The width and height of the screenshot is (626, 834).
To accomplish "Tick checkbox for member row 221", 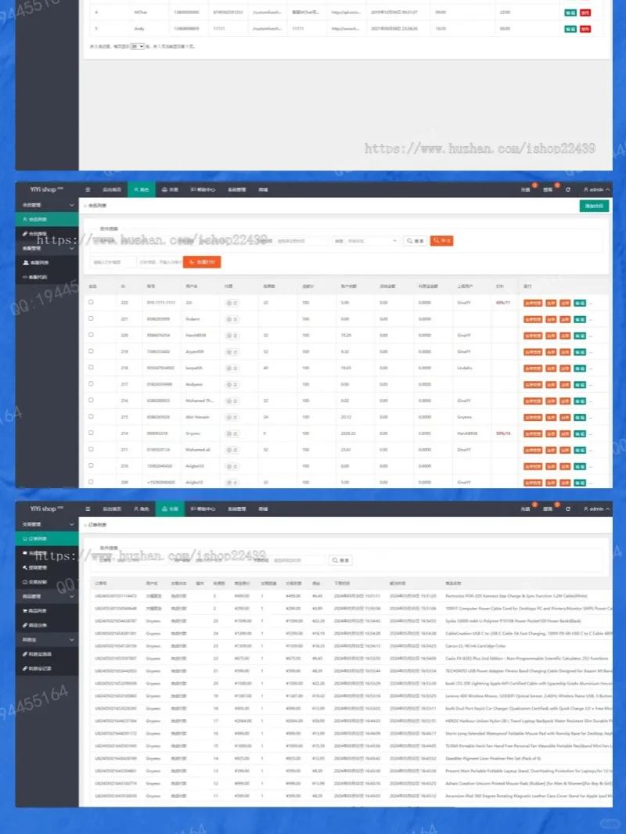I will point(91,318).
